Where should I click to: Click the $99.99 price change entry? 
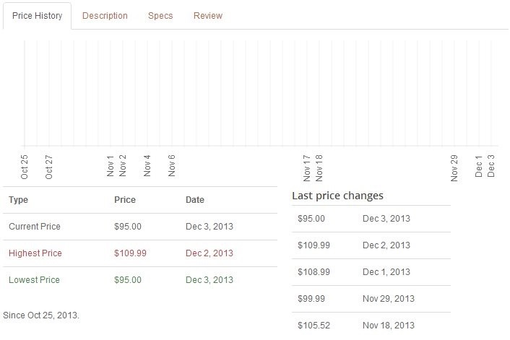point(311,299)
